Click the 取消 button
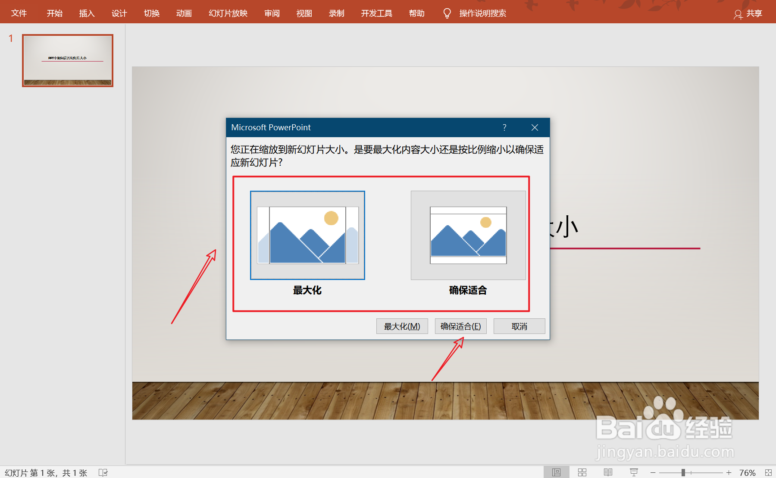The width and height of the screenshot is (776, 478). (519, 326)
